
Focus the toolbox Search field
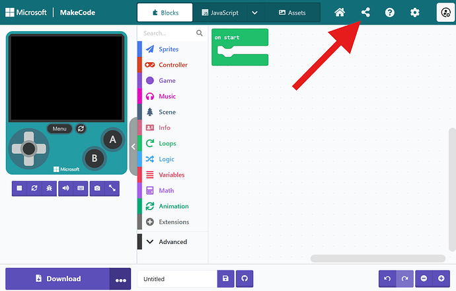[x=169, y=33]
